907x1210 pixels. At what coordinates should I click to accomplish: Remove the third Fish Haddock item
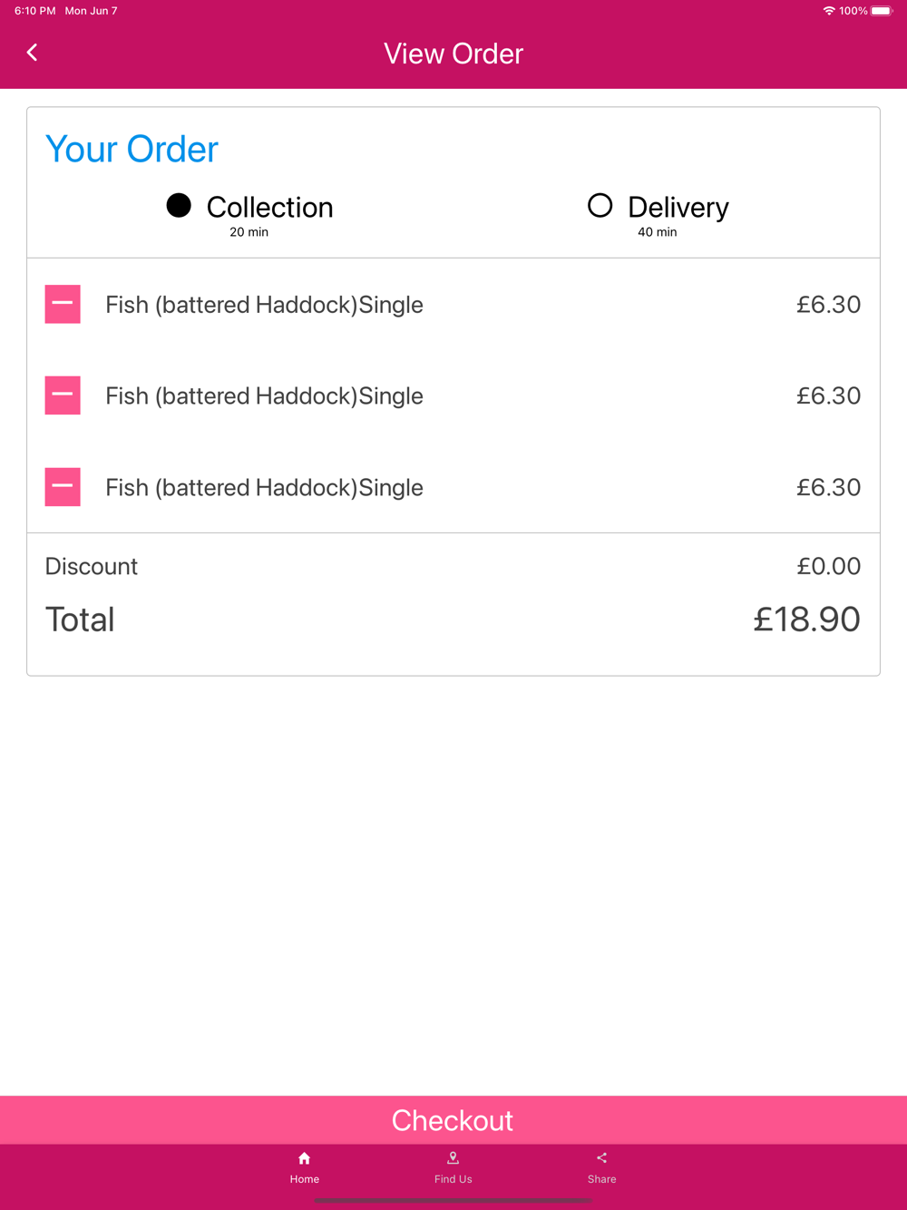63,487
